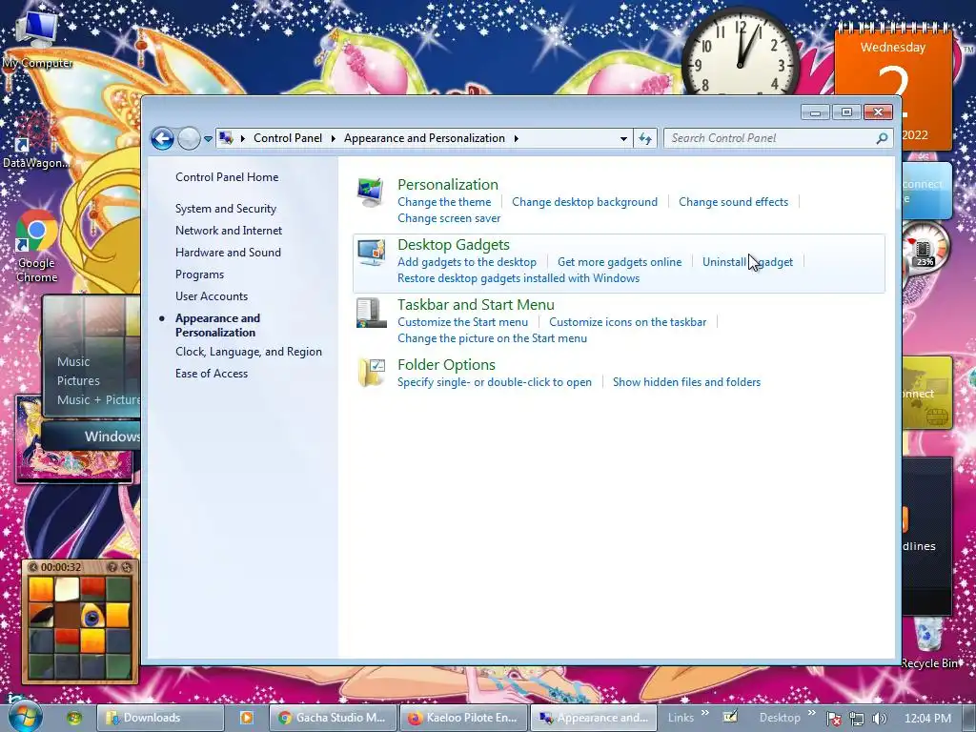This screenshot has height=732, width=976.
Task: Click the Personalization icon
Action: (x=371, y=193)
